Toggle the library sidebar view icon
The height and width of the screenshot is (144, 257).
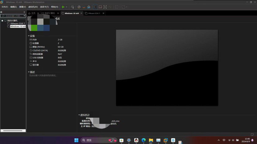click(x=95, y=7)
